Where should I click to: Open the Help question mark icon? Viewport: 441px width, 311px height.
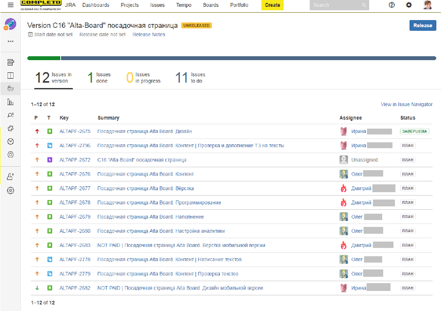pyautogui.click(x=392, y=5)
